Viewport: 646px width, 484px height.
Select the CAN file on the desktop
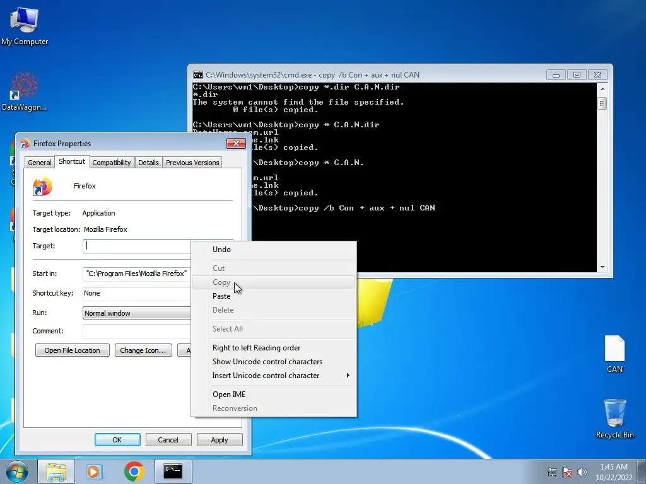tap(614, 354)
